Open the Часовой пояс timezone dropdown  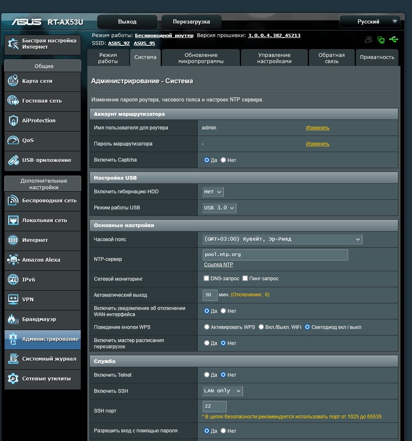pyautogui.click(x=282, y=239)
